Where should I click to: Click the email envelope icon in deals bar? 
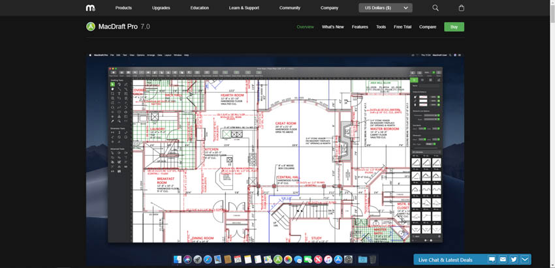click(x=503, y=260)
